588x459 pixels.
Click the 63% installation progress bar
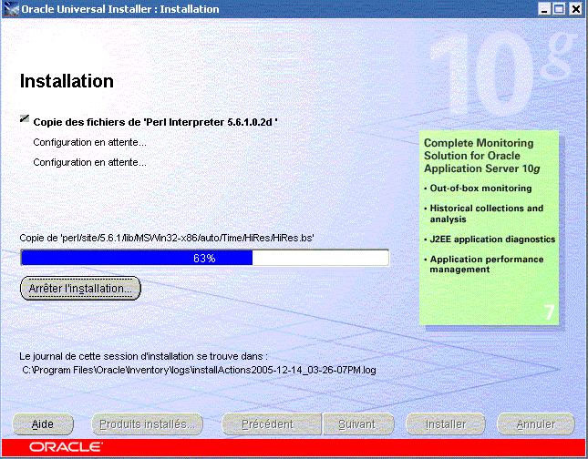click(204, 259)
